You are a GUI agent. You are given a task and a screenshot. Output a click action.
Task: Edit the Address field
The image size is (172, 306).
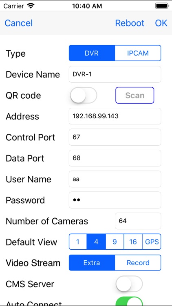click(x=115, y=116)
